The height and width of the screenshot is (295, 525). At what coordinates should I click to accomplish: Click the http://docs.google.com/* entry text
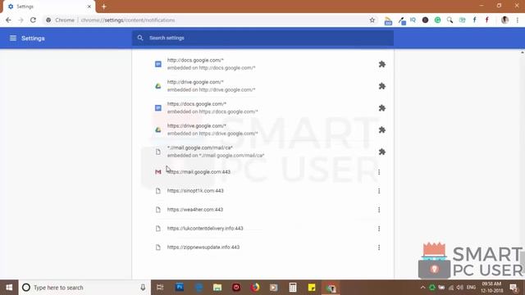click(x=195, y=60)
